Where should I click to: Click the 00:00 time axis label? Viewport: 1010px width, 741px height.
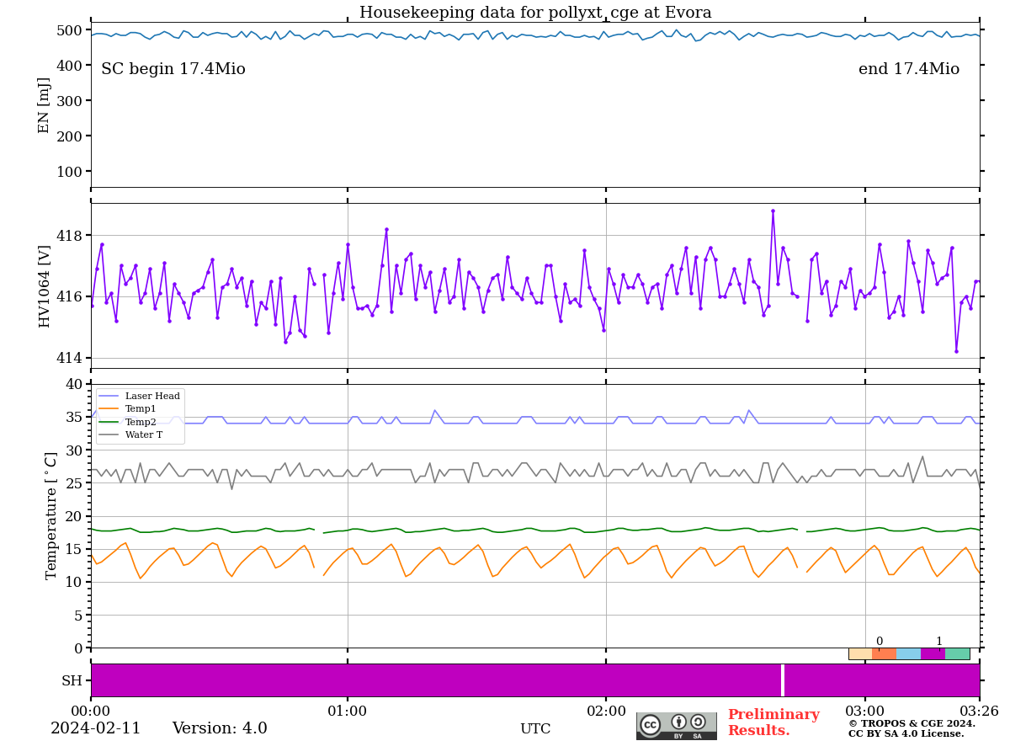[x=91, y=712]
